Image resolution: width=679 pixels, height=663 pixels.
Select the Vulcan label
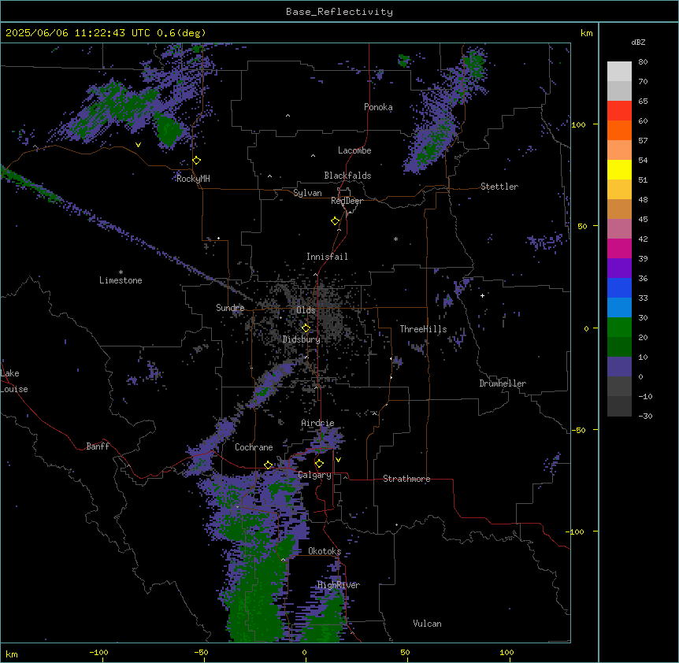(x=427, y=624)
